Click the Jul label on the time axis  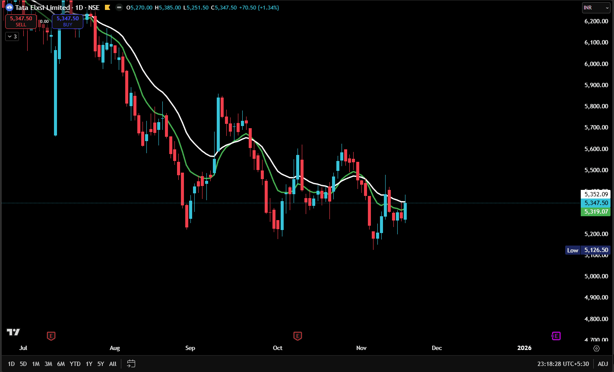[23, 348]
